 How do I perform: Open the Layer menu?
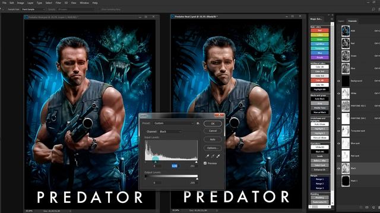(30, 3)
